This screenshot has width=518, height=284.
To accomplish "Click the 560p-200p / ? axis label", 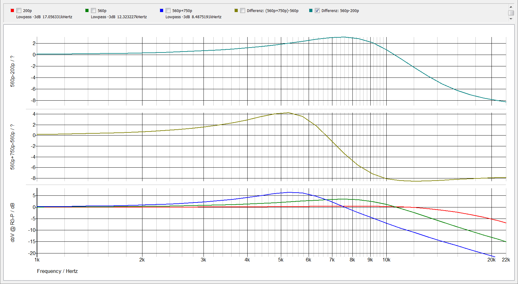I will [x=13, y=71].
